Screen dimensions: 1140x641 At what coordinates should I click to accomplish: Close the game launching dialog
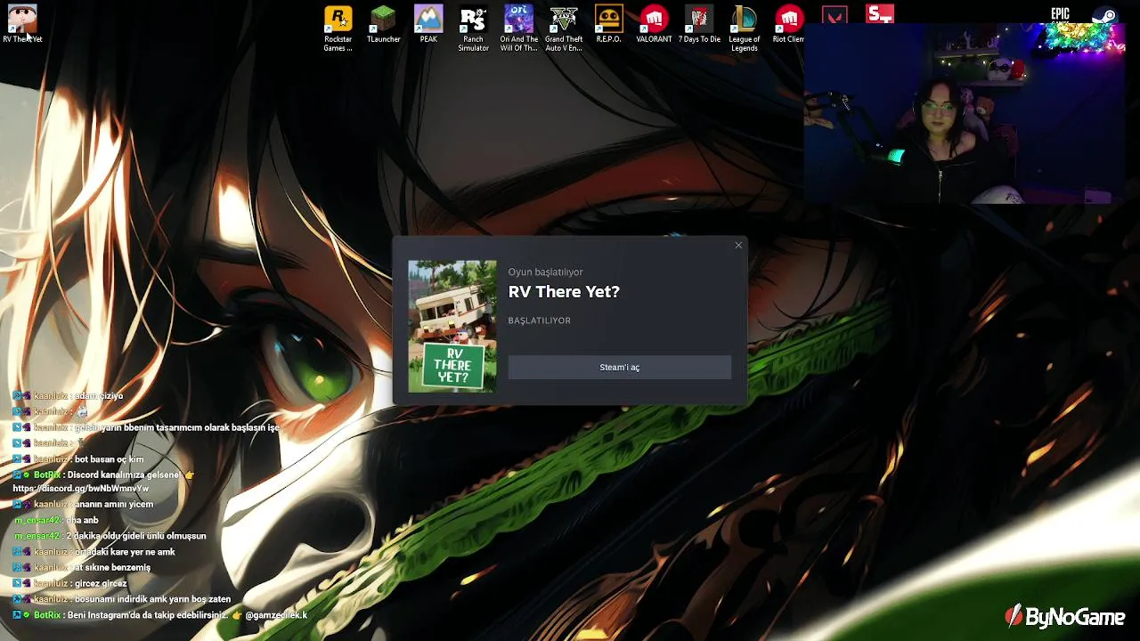(x=738, y=245)
